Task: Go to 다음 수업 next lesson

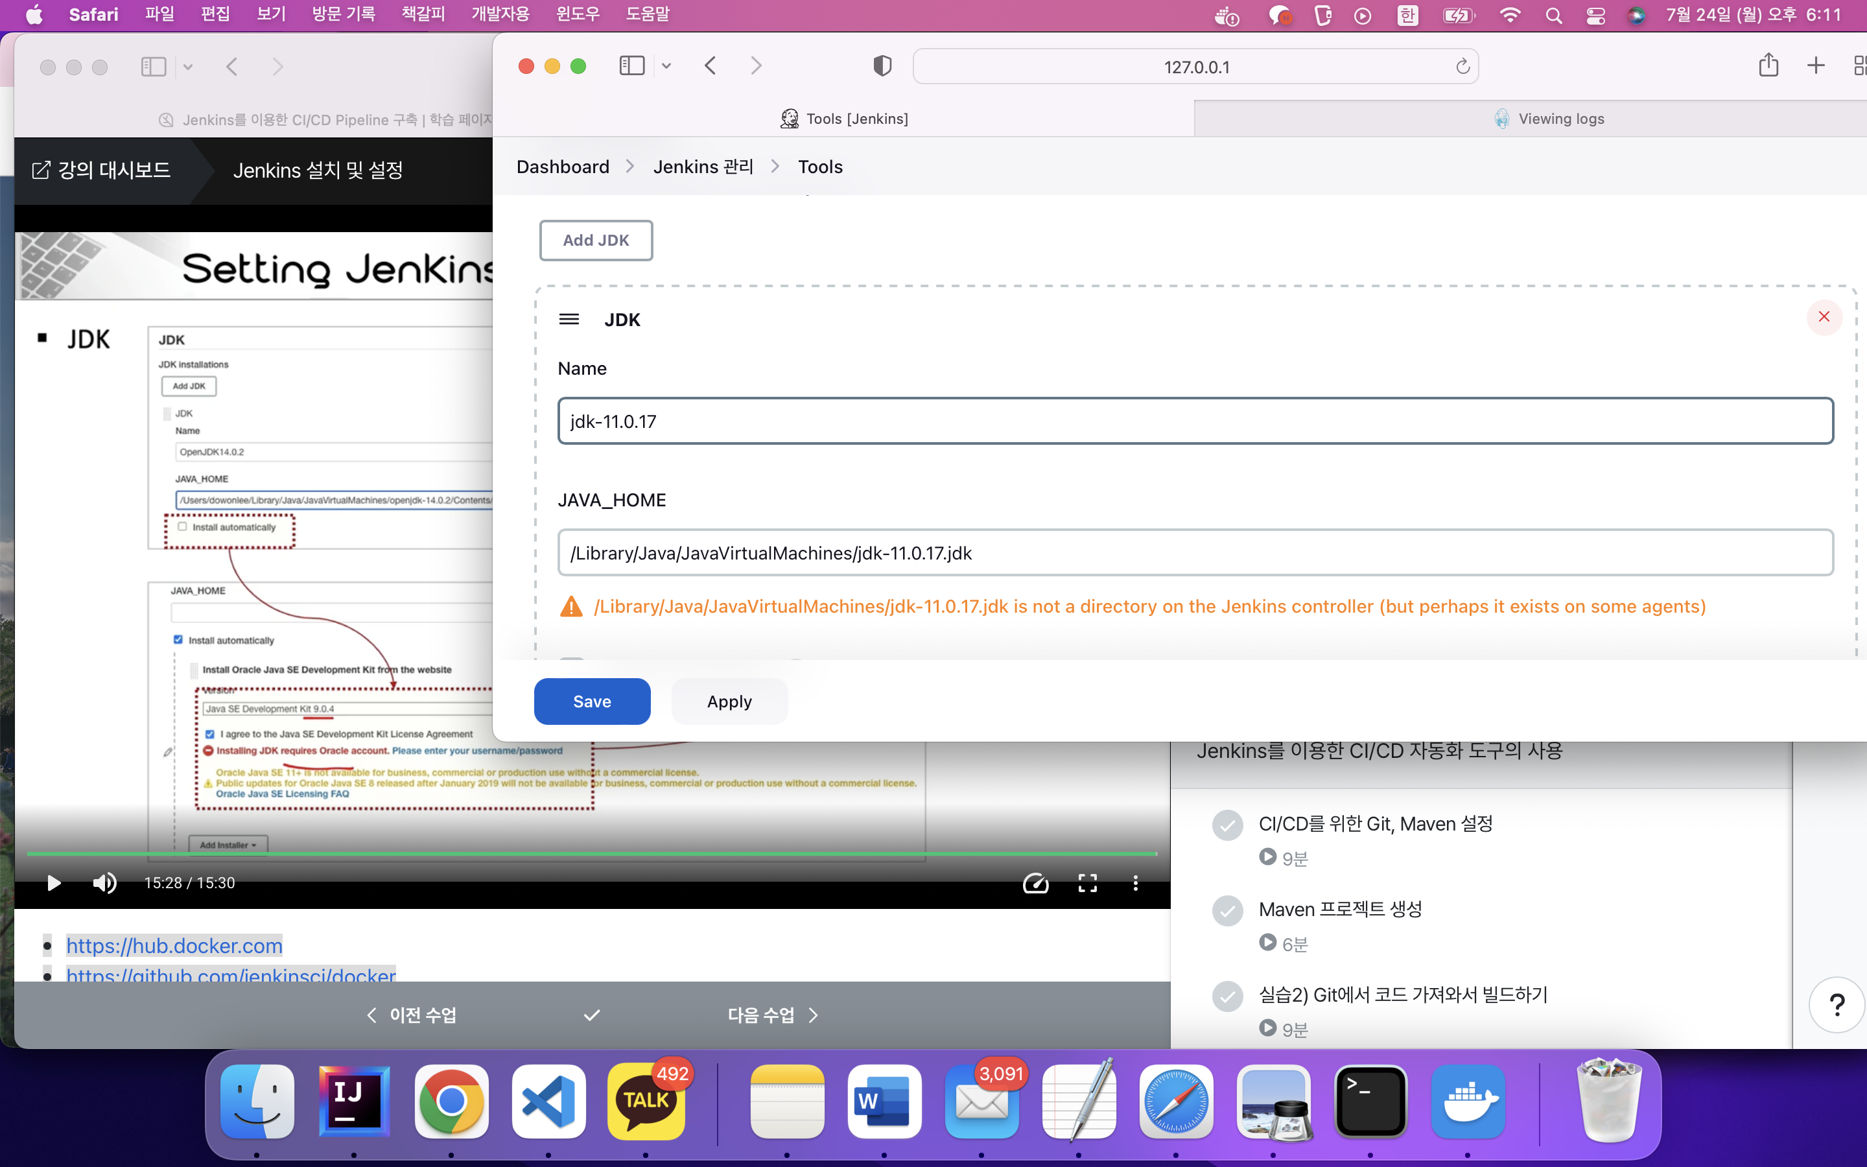Action: tap(773, 1015)
